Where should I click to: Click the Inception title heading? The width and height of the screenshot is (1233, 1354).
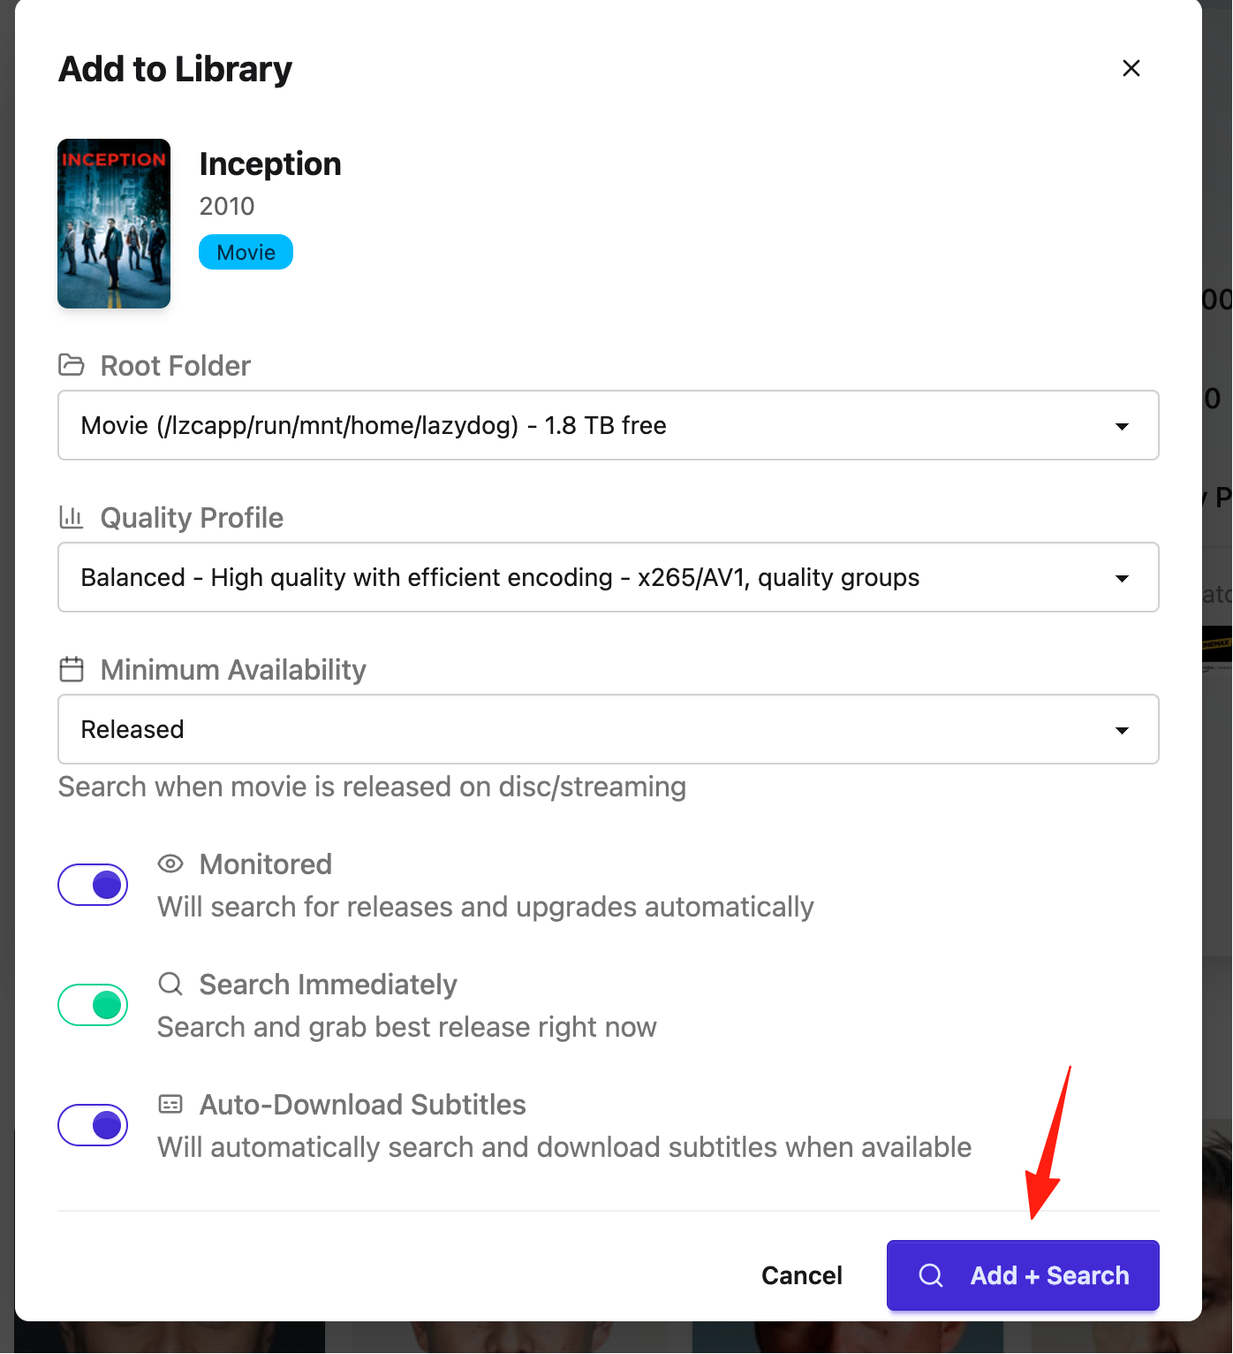270,164
